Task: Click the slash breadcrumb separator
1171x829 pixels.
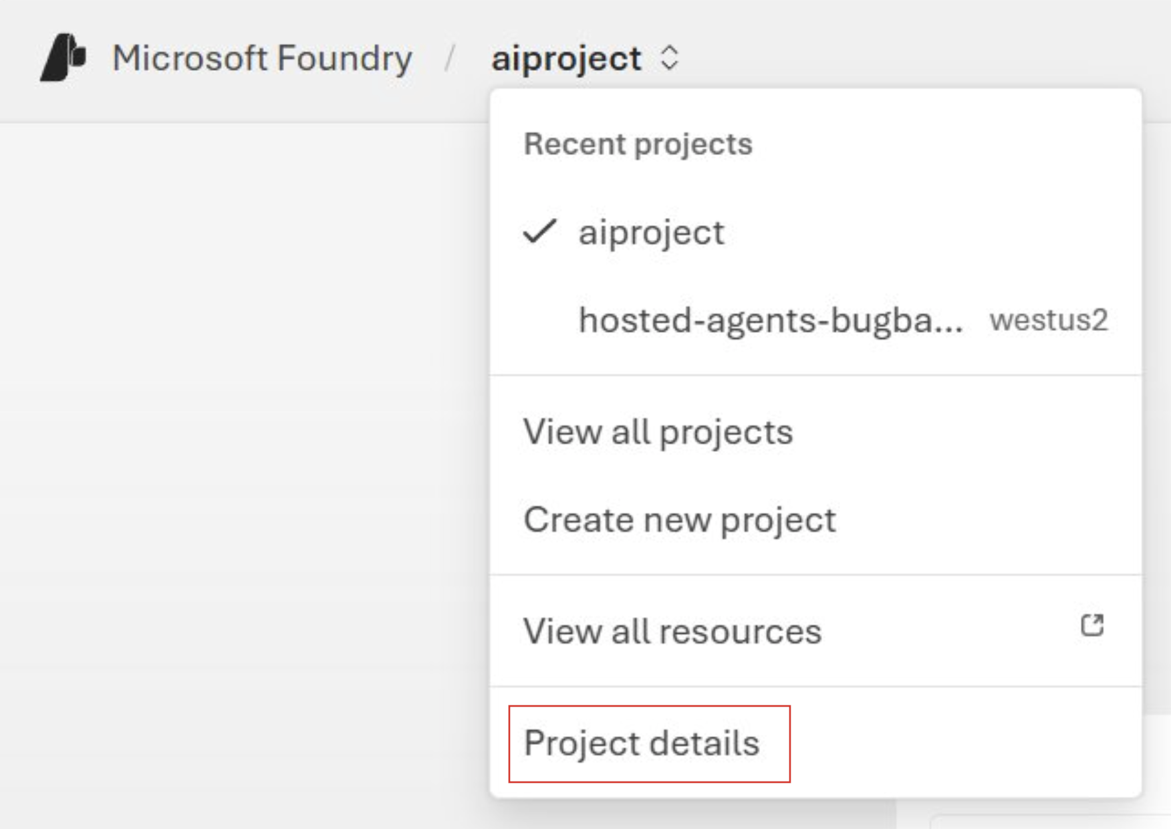Action: point(450,58)
